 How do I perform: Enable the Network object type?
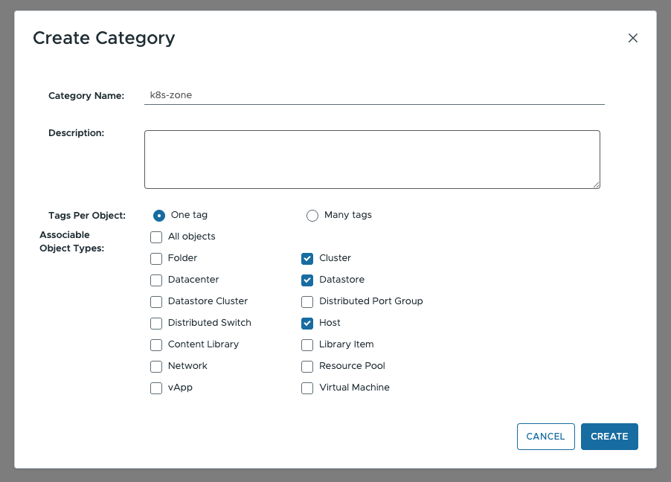point(156,366)
